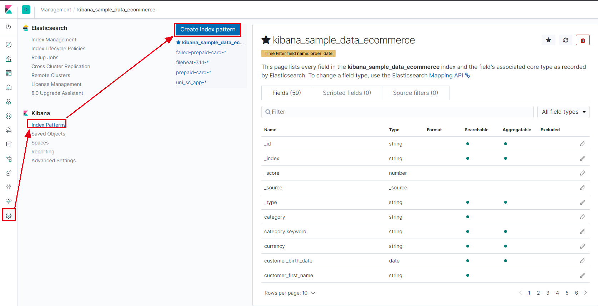Open Kibana home logo
Image resolution: width=598 pixels, height=306 pixels.
click(9, 10)
